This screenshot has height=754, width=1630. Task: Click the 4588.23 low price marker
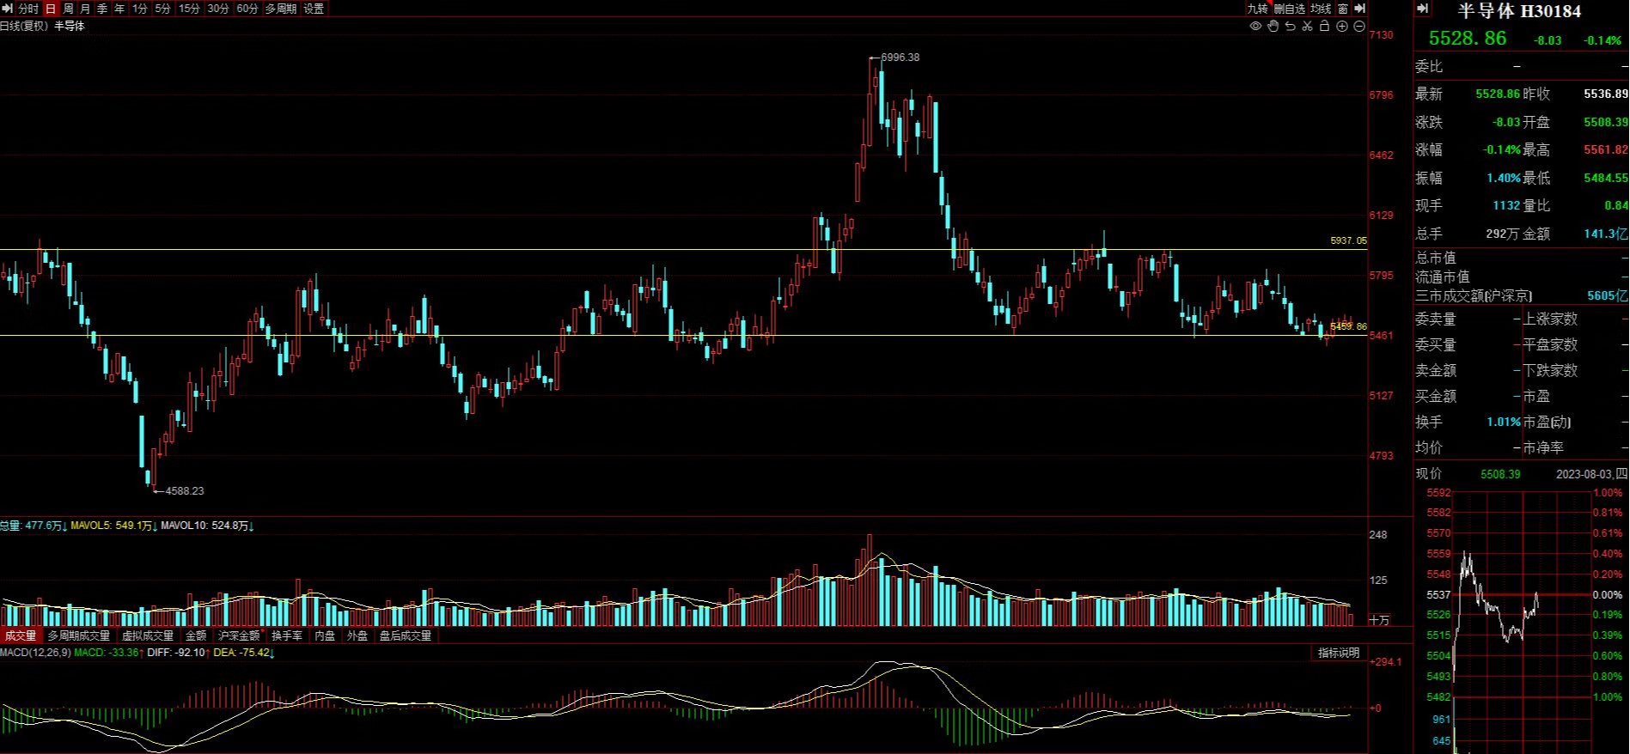point(185,491)
